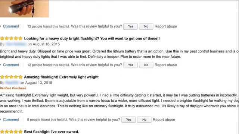This screenshot has height=134, width=239.
Task: Click Yes for the Amazing flashlight review
Action: coord(128,120)
